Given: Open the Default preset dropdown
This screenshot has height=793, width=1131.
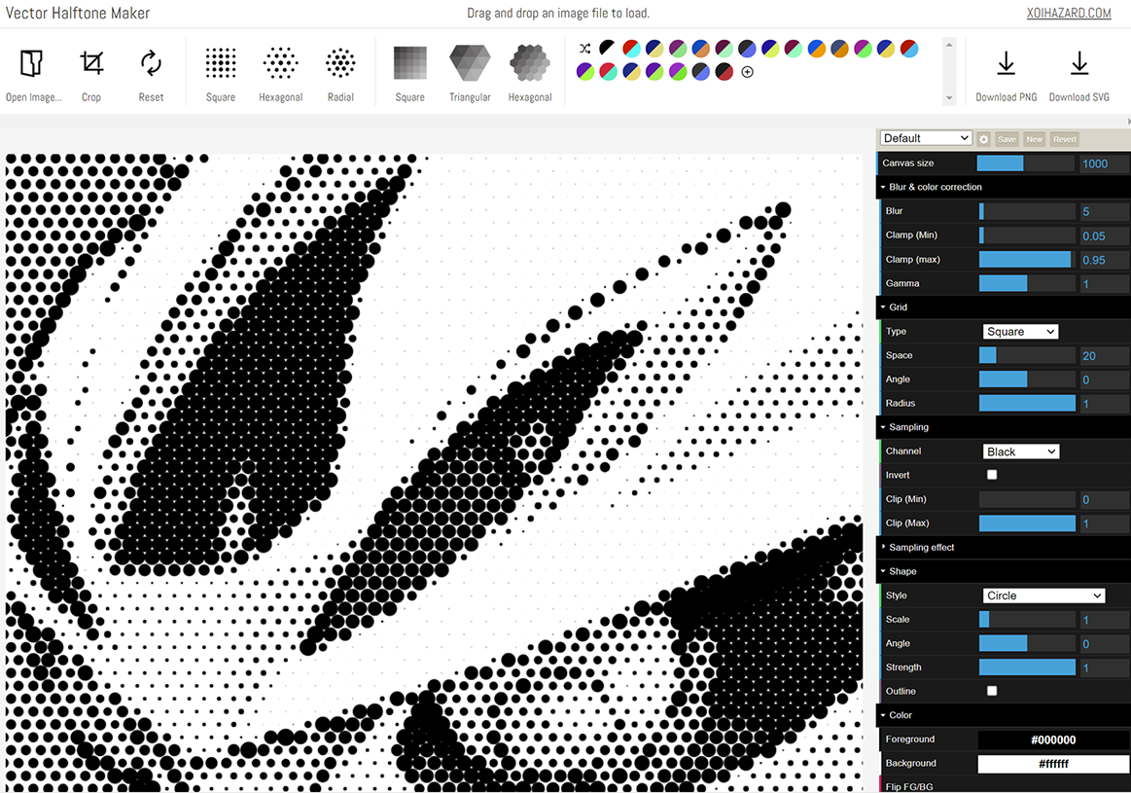Looking at the screenshot, I should click(926, 138).
